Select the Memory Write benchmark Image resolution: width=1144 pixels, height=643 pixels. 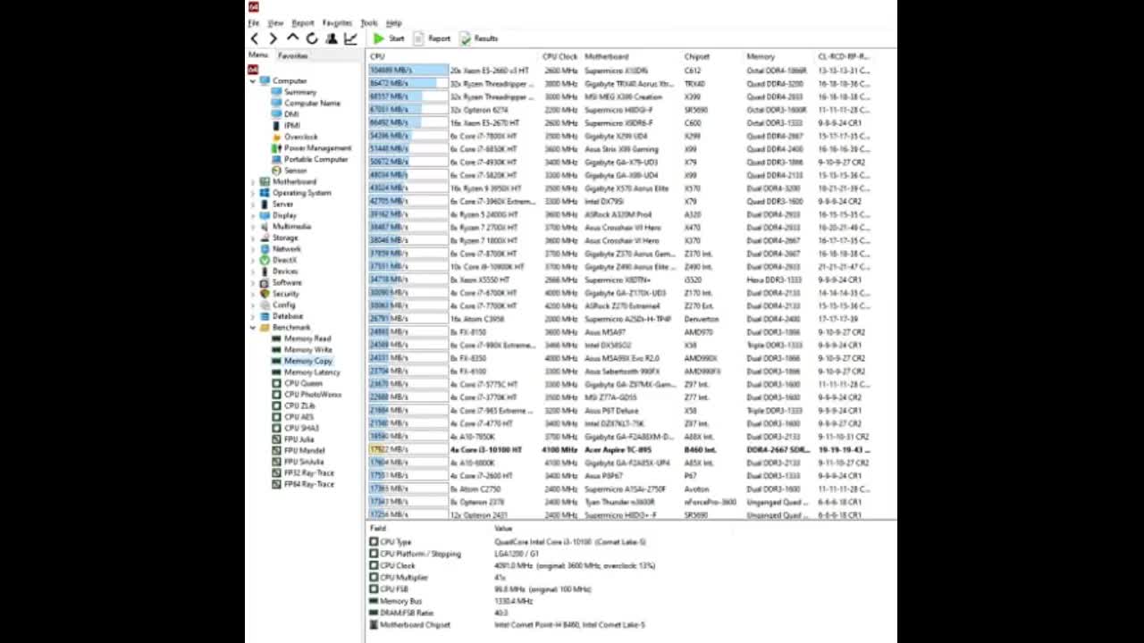pos(308,350)
